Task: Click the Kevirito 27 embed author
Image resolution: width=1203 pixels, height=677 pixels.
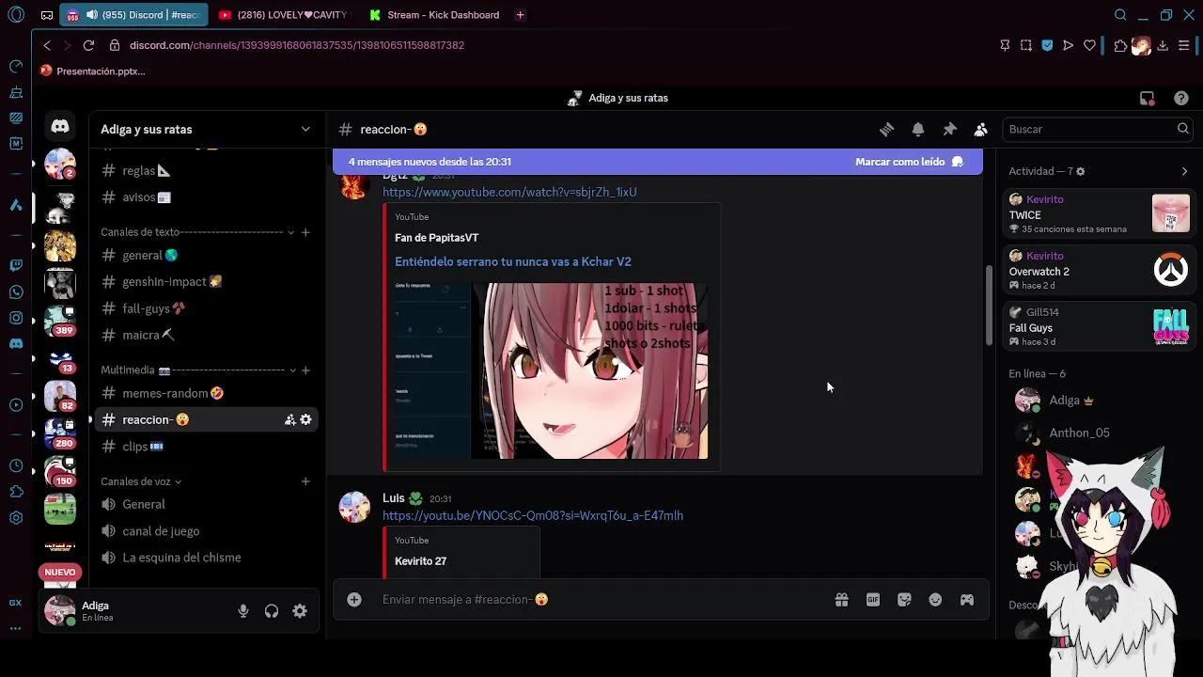Action: point(420,561)
